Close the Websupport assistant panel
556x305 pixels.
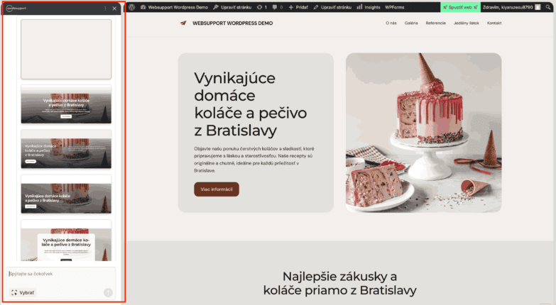[x=114, y=9]
